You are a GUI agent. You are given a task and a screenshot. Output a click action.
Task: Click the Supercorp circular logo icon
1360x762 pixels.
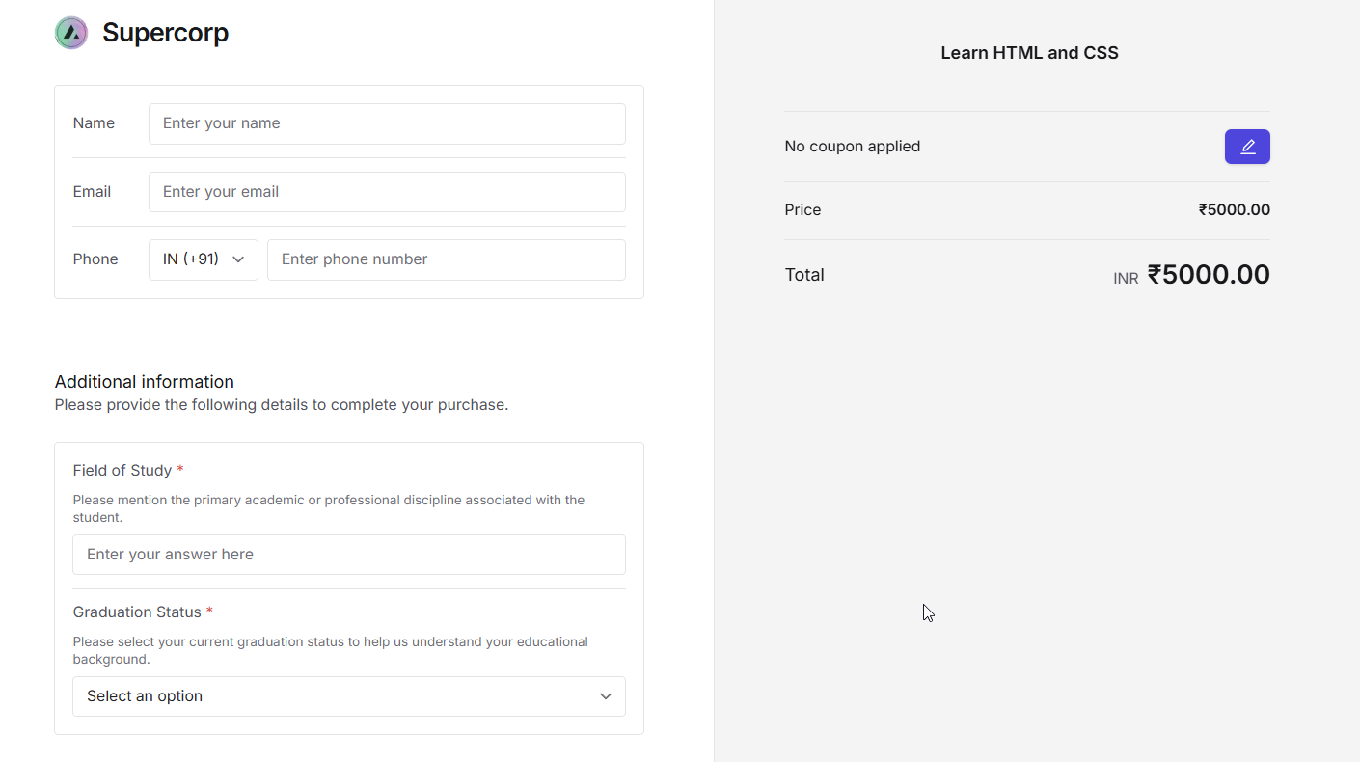71,33
